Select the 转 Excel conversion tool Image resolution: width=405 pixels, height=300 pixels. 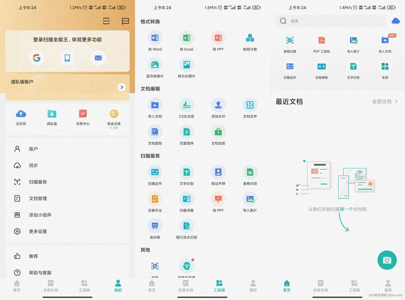pos(186,41)
